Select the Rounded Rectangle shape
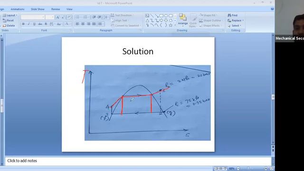This screenshot has height=171, width=304. tap(171, 16)
